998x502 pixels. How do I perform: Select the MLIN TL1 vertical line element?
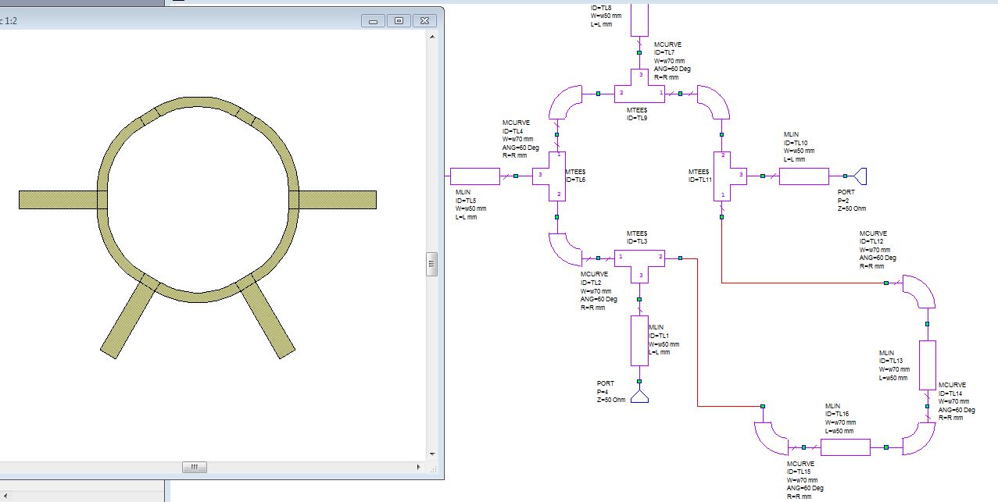[639, 340]
